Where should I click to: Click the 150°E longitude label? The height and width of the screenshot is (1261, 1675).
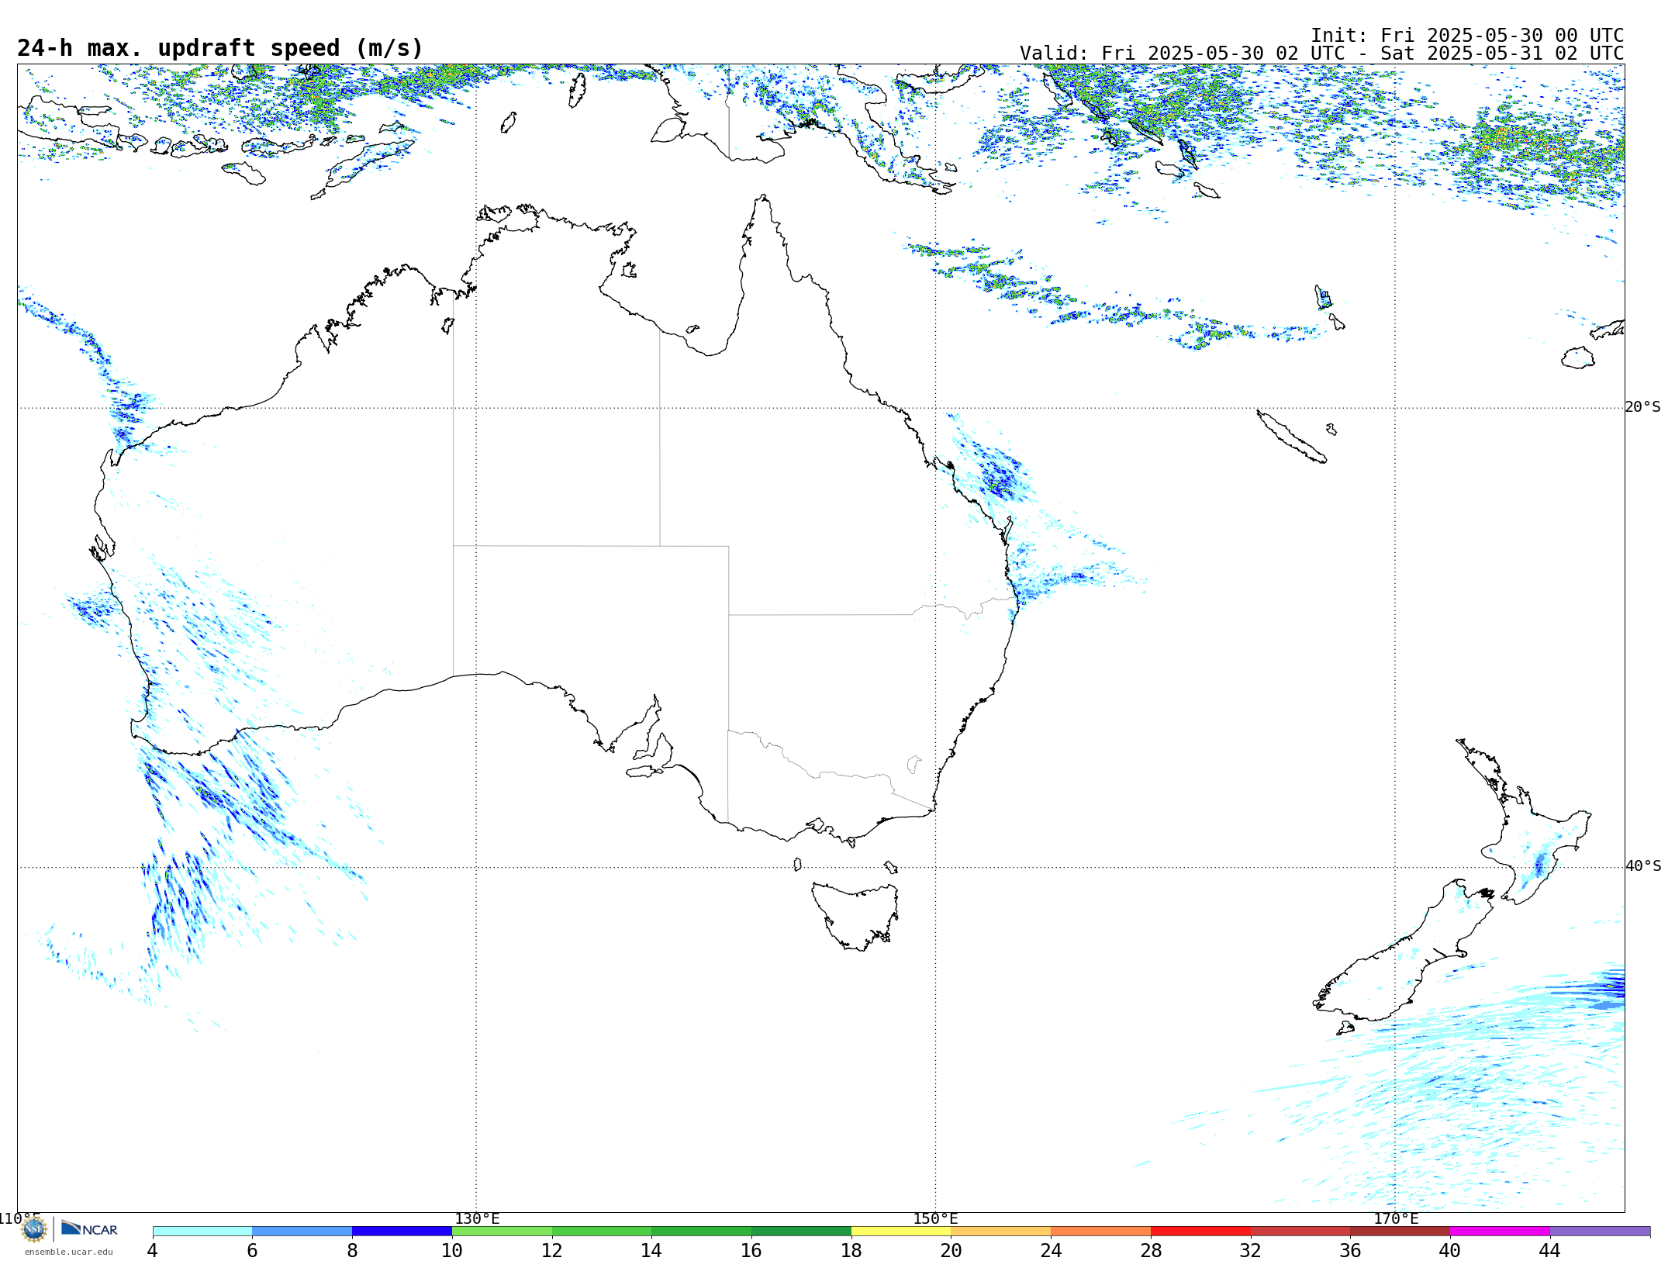(x=936, y=1218)
